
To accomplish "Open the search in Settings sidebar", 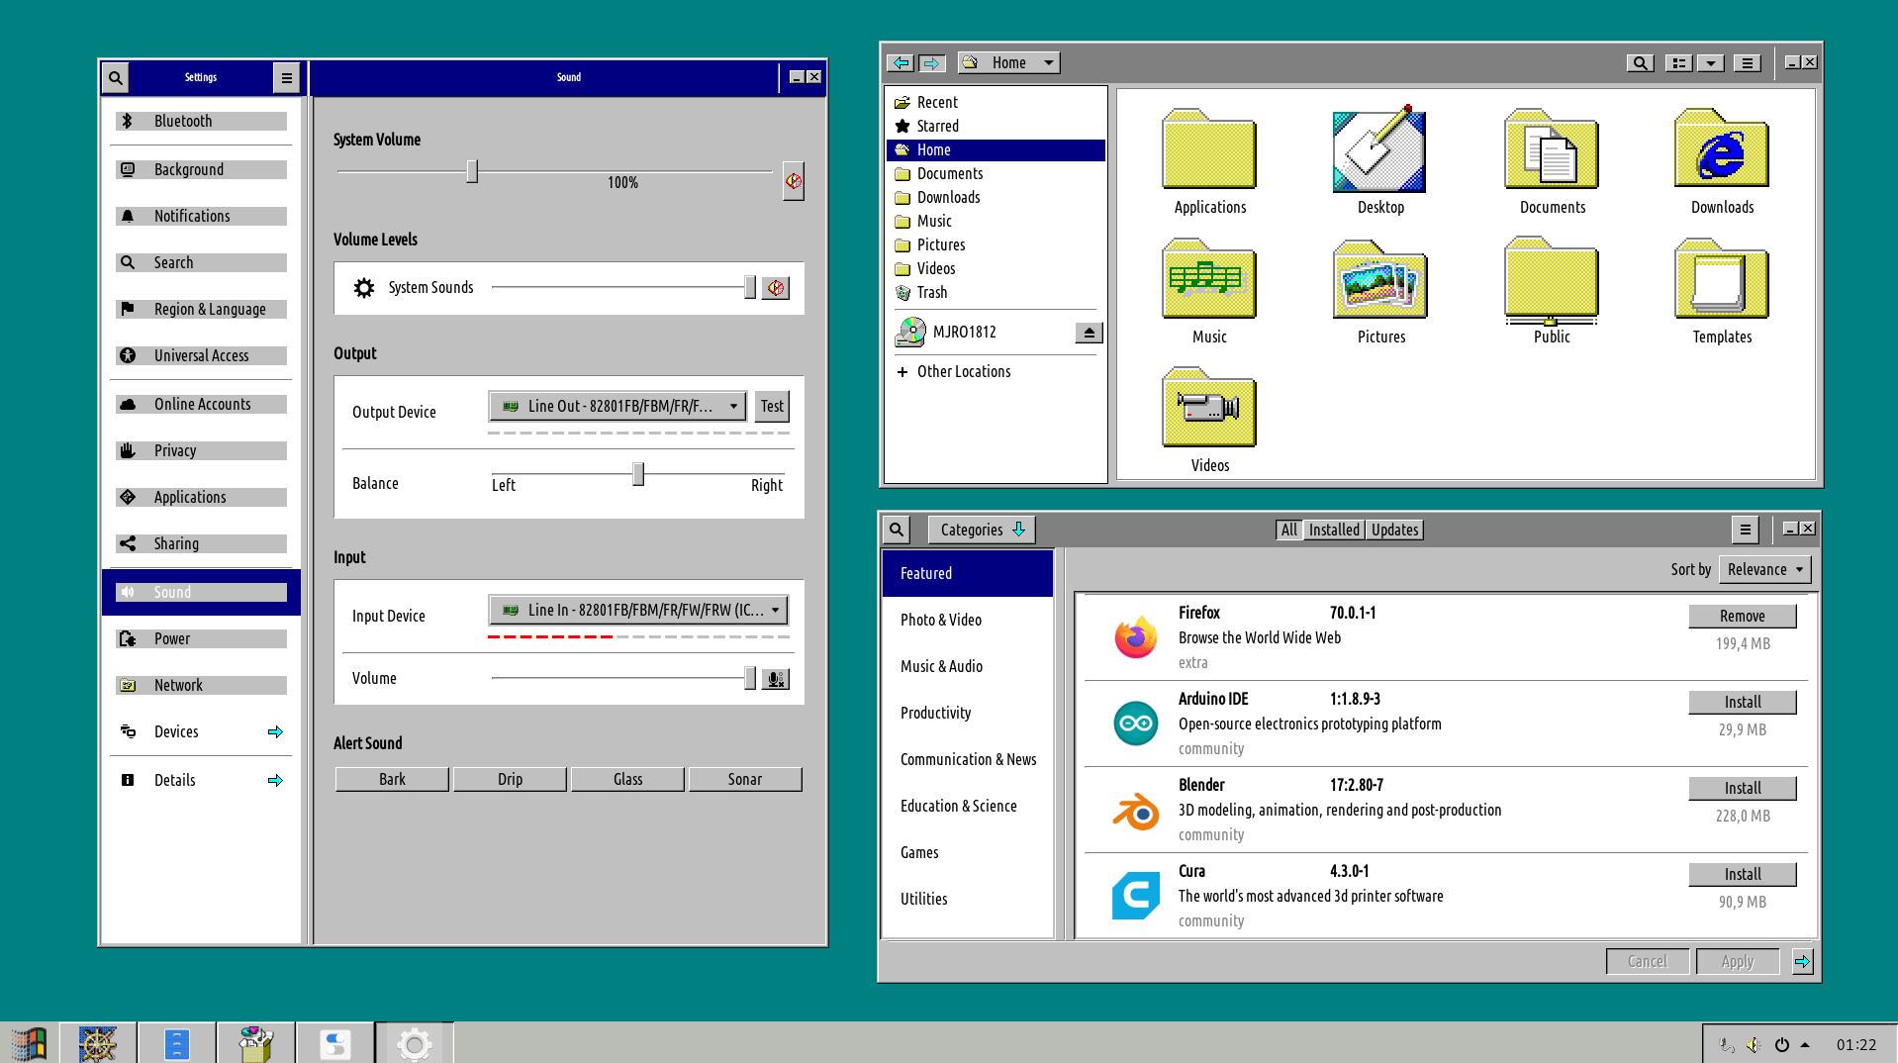I will (x=116, y=77).
